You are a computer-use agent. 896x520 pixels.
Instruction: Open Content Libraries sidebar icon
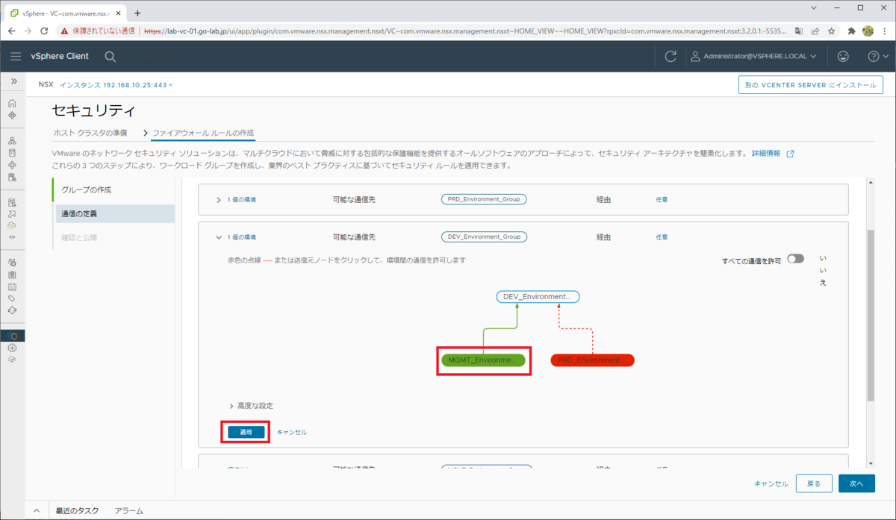click(12, 152)
